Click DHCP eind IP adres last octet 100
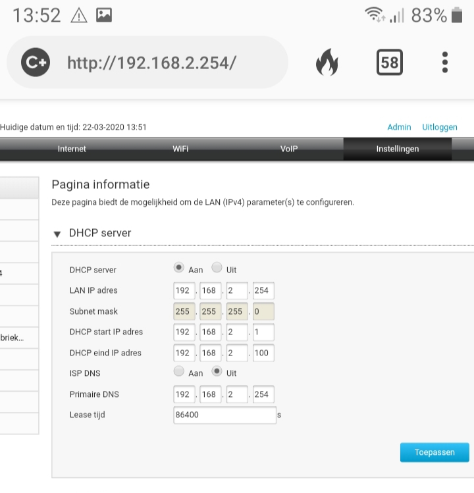 pyautogui.click(x=263, y=353)
